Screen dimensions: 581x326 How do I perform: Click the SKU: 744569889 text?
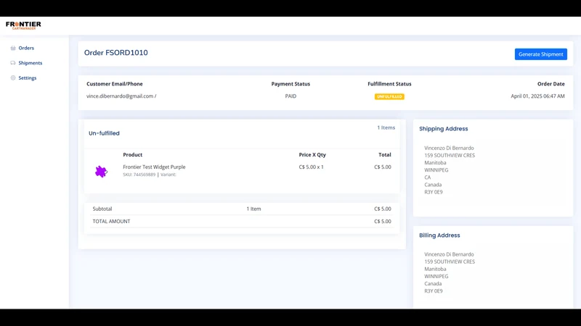click(139, 175)
